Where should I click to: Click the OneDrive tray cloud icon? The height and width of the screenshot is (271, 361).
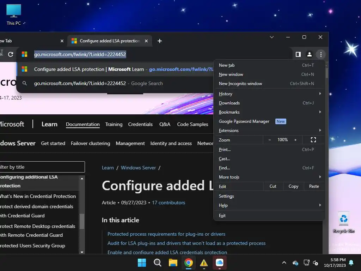[x=295, y=263]
